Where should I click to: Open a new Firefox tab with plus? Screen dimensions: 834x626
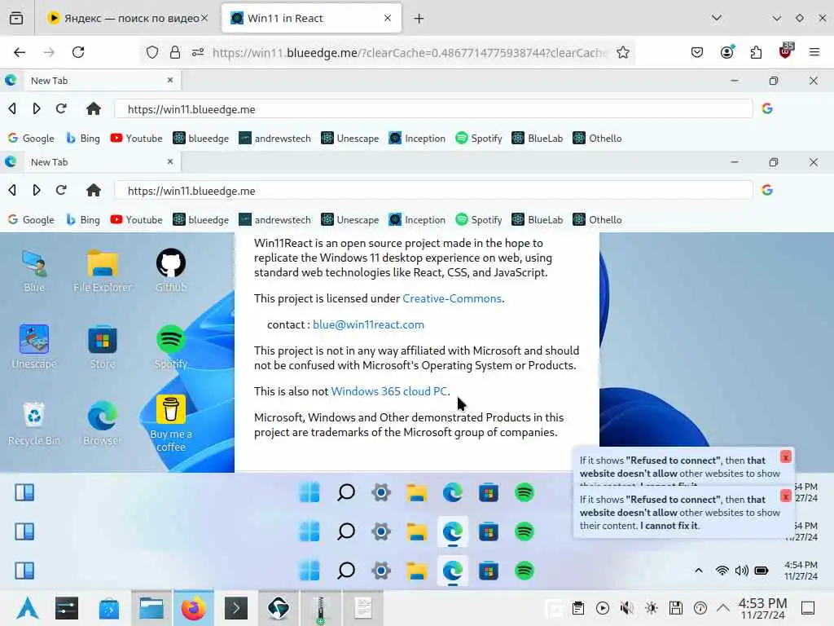point(419,19)
